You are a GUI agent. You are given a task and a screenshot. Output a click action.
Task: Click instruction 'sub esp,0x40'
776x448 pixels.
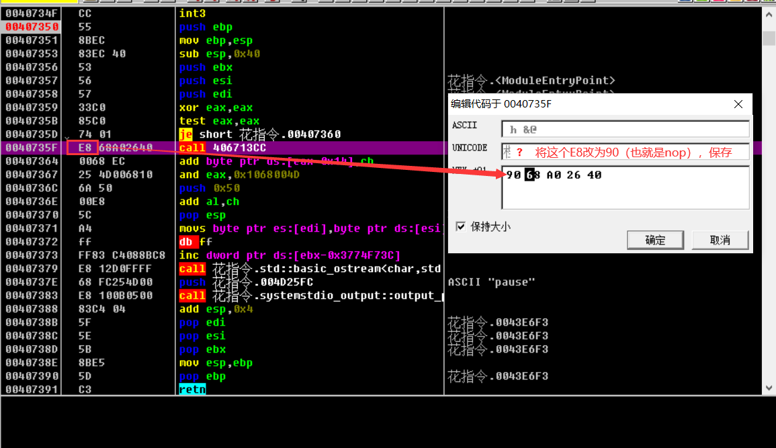(x=219, y=54)
